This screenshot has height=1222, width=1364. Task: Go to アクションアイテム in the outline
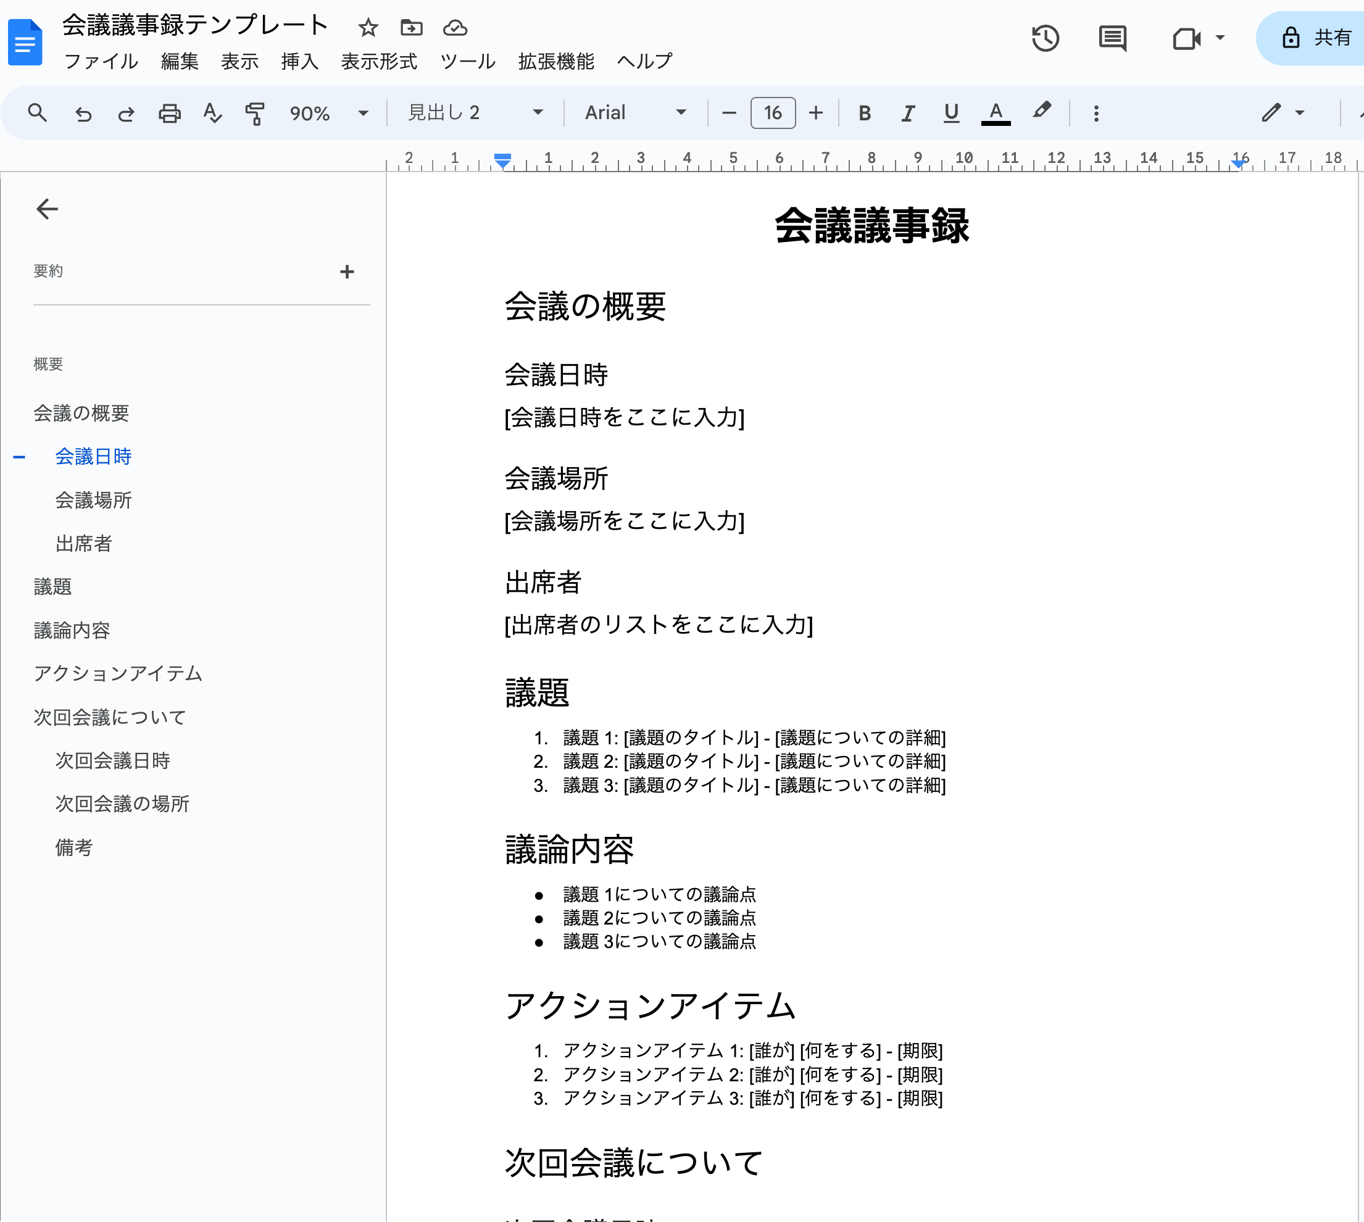point(119,673)
